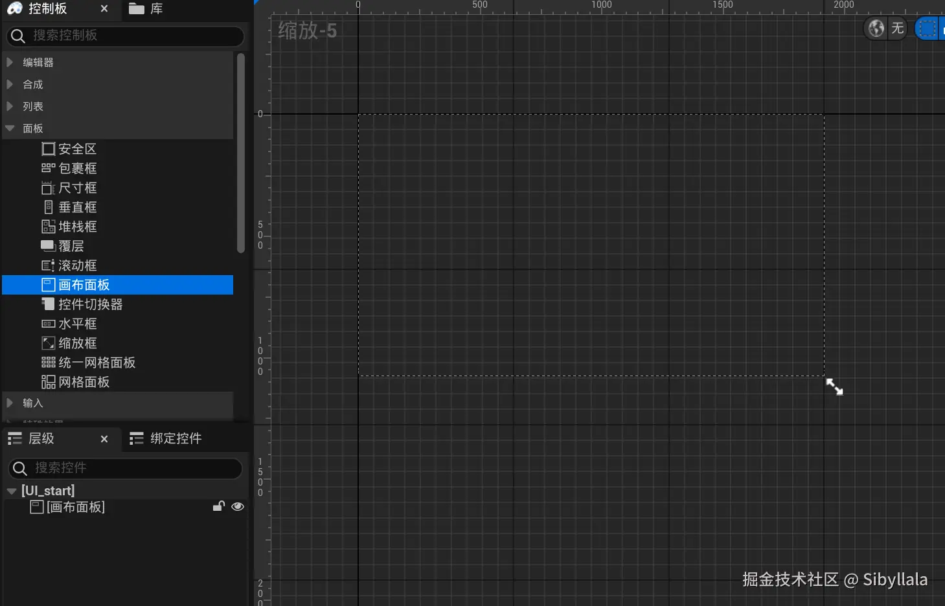Click the globe localization icon

click(x=876, y=28)
